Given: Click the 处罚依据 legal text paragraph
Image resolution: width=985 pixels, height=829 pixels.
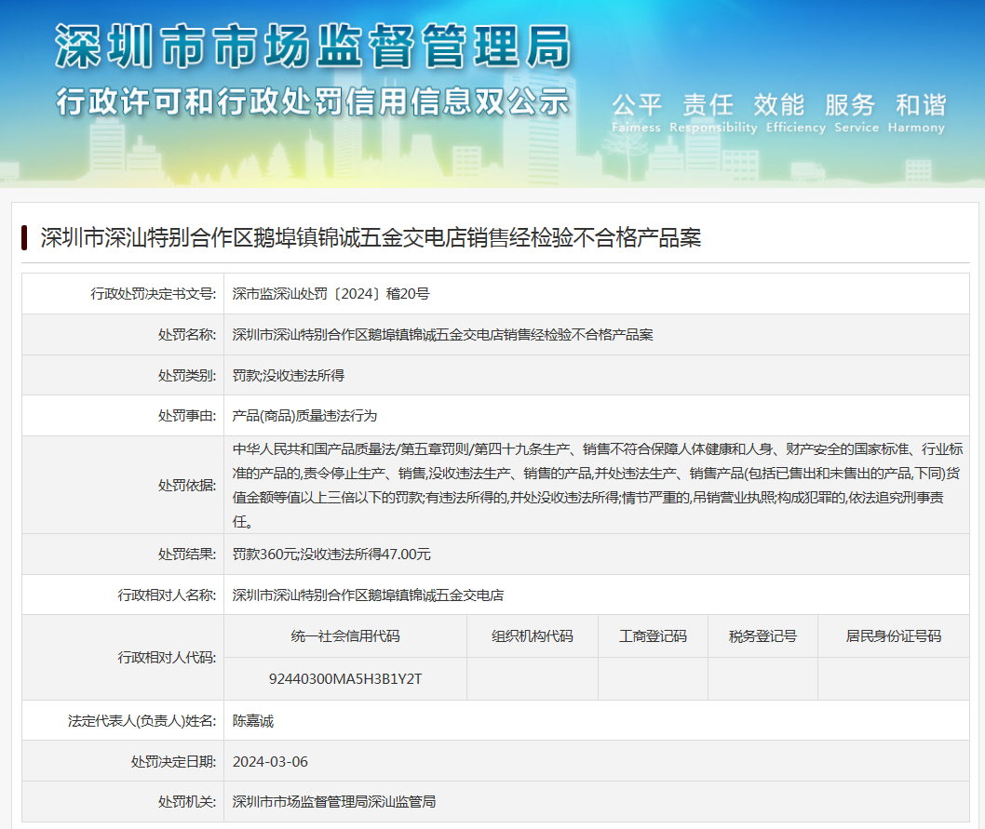Looking at the screenshot, I should click(598, 486).
